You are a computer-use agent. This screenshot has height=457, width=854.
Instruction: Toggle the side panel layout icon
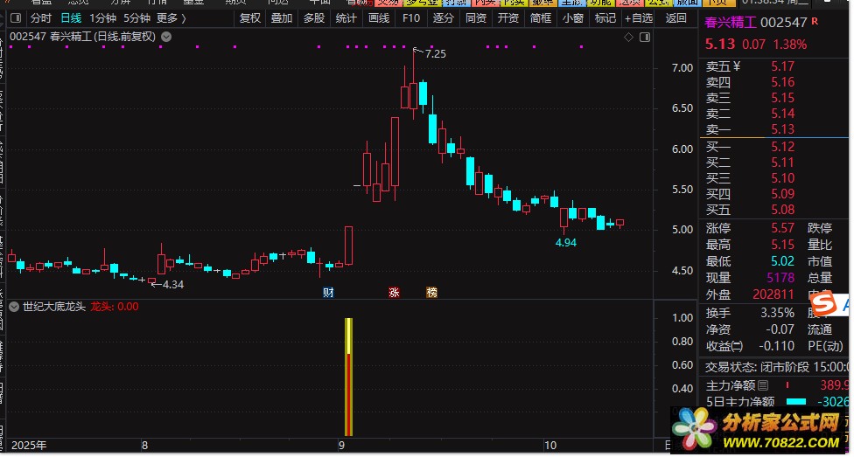(646, 37)
